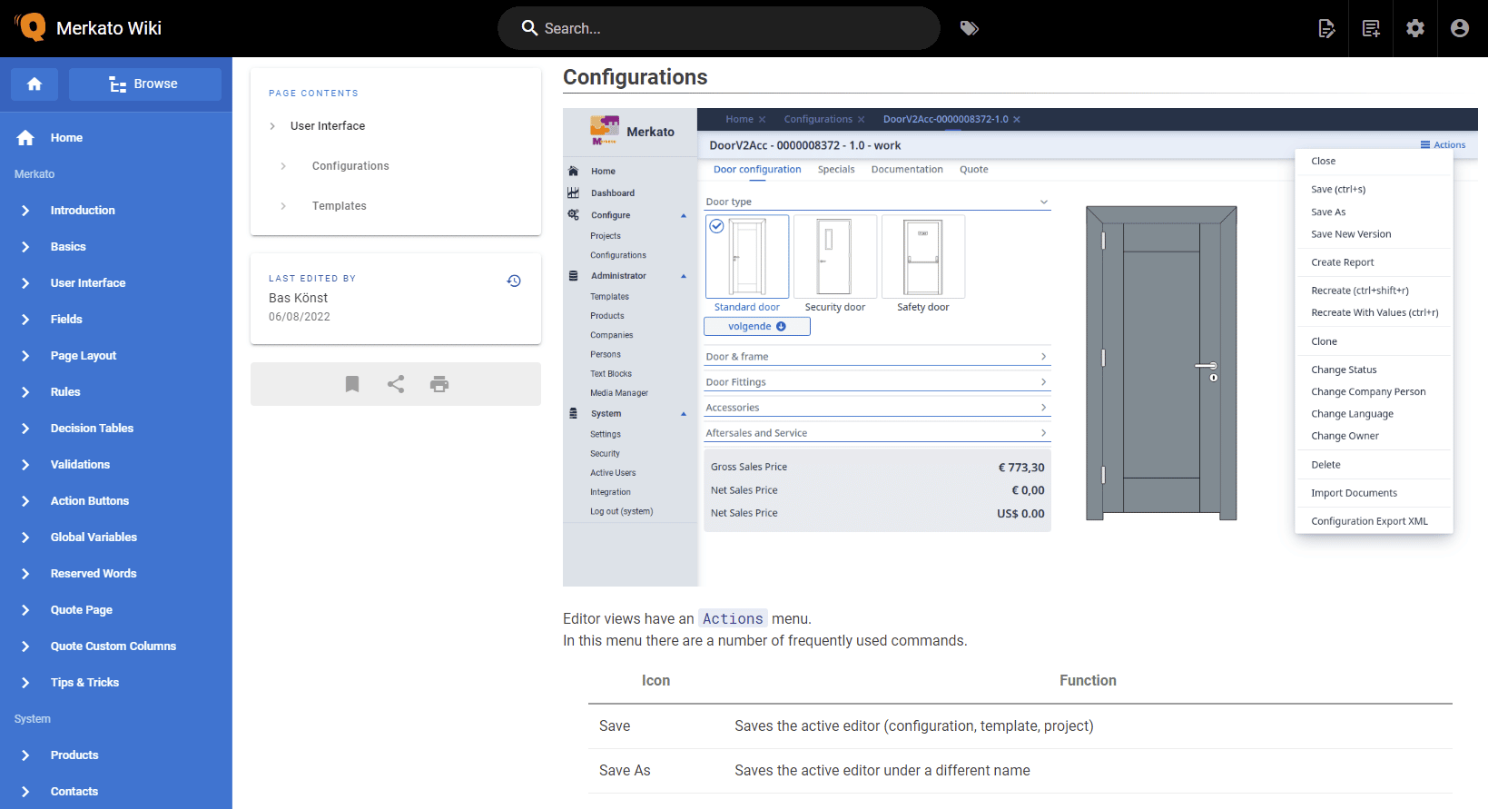
Task: Open the user account icon
Action: click(x=1460, y=28)
